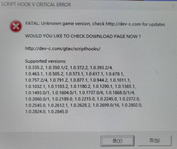Click the SCRIPT HOOK V CRITICAL ERROR title
The height and width of the screenshot is (149, 177).
36,4
